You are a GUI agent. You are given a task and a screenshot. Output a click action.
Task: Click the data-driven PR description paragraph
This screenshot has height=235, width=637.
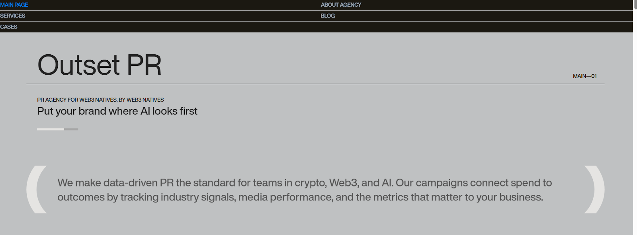pyautogui.click(x=304, y=190)
